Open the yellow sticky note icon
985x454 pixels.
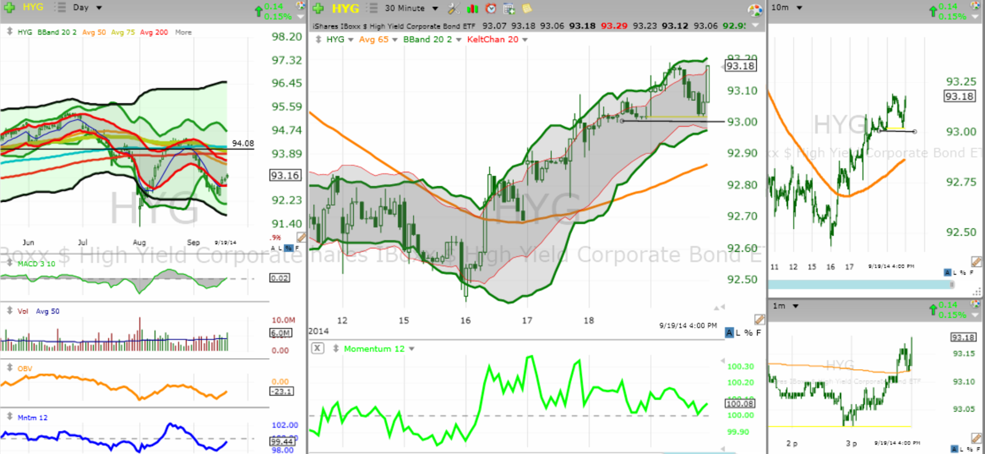point(527,8)
